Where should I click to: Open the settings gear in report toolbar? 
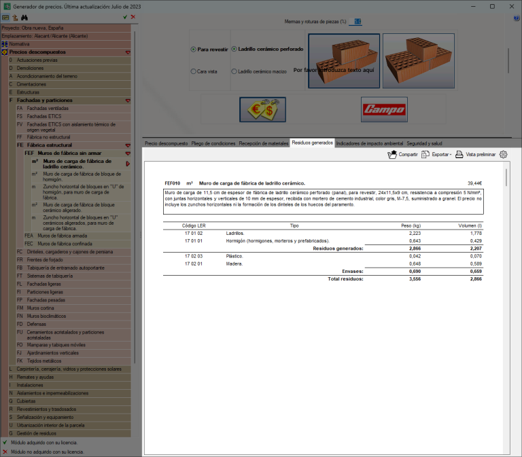pos(504,154)
